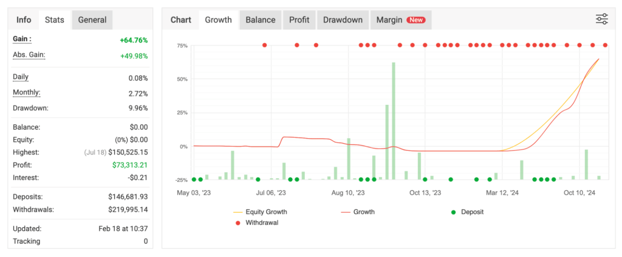This screenshot has height=257, width=622.
Task: Switch to the Balance chart tab
Action: pyautogui.click(x=260, y=20)
